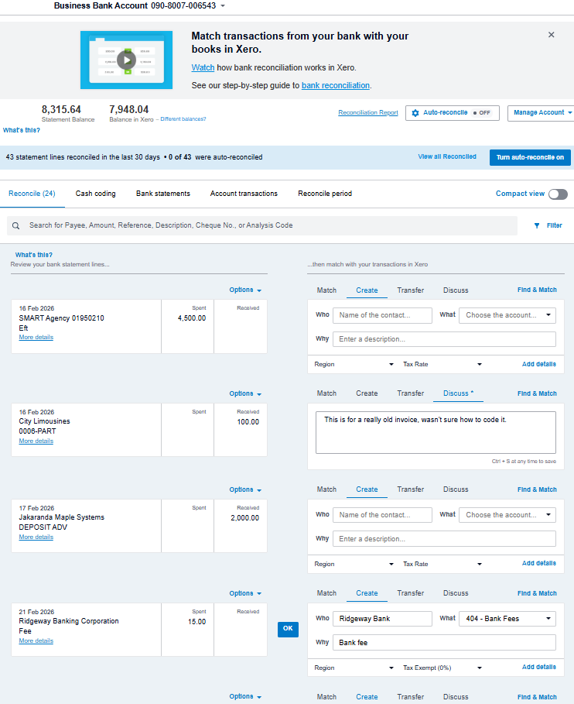Image resolution: width=574 pixels, height=704 pixels.
Task: Open More details for City Limousines line
Action: point(36,441)
